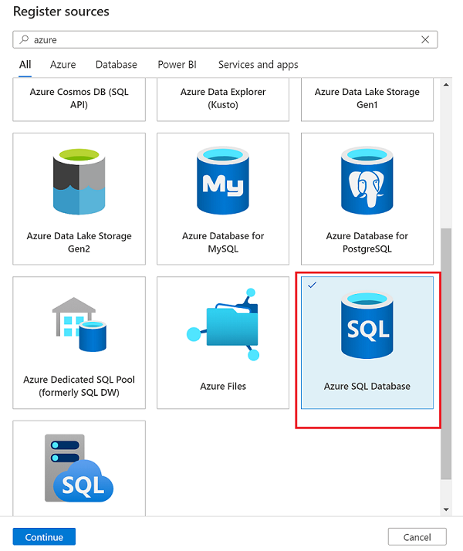Switch to the Power BI tab
463x551 pixels.
pyautogui.click(x=177, y=65)
